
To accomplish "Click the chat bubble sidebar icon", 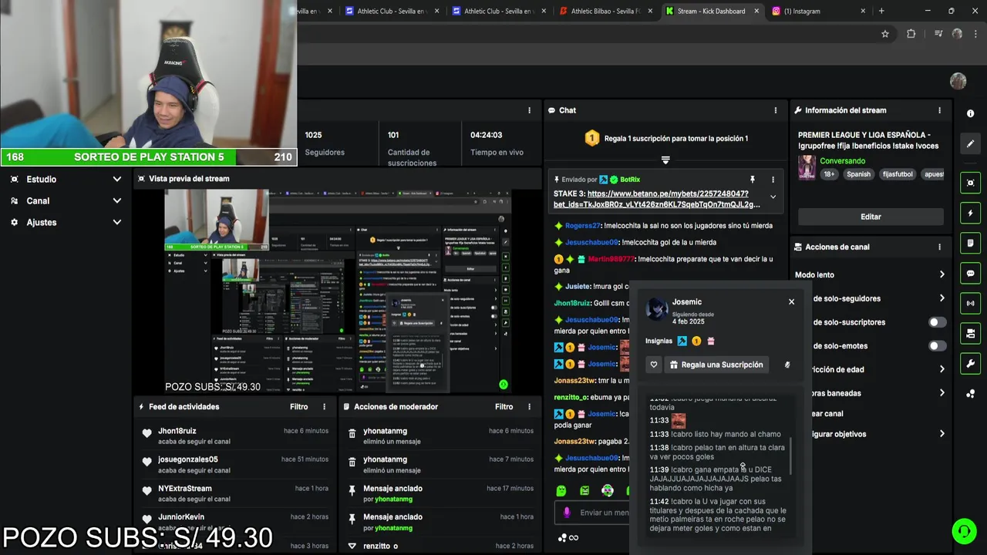I will (x=970, y=273).
